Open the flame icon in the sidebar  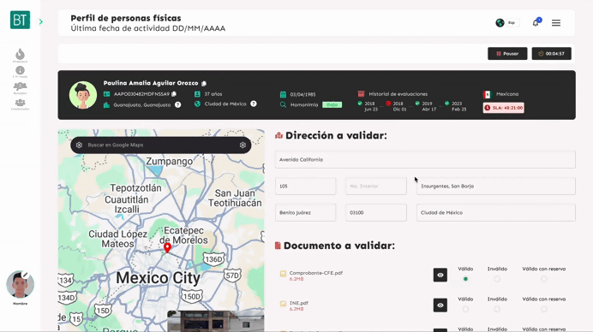click(20, 55)
